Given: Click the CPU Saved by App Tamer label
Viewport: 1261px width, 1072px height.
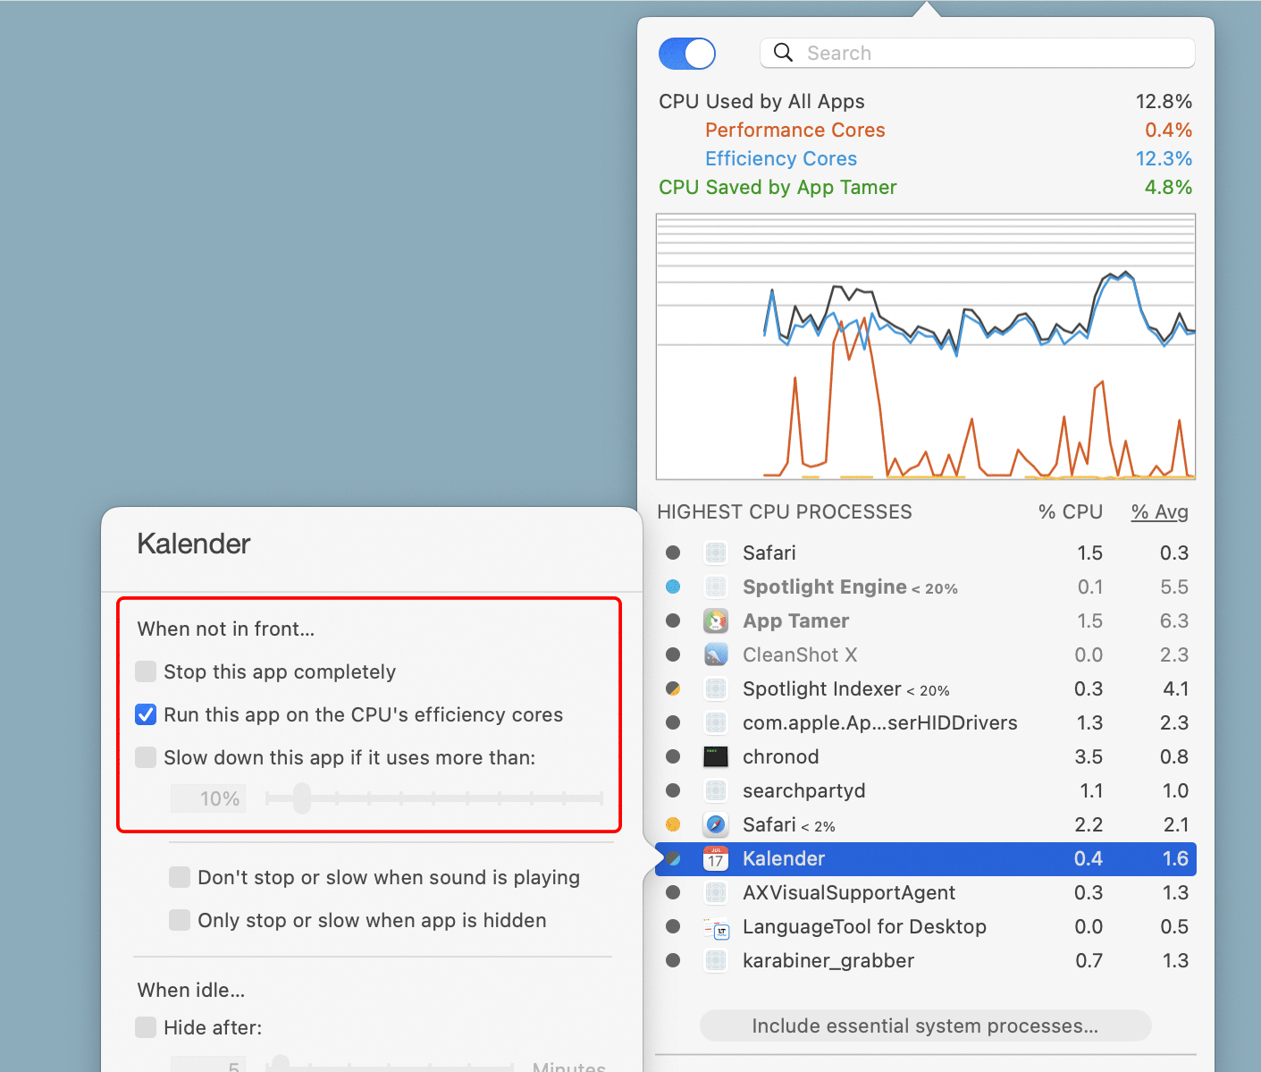Looking at the screenshot, I should point(778,187).
